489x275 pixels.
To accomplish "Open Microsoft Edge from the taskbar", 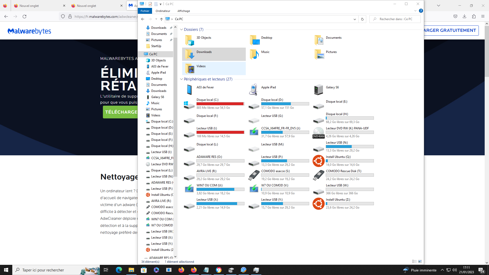I will (x=119, y=270).
